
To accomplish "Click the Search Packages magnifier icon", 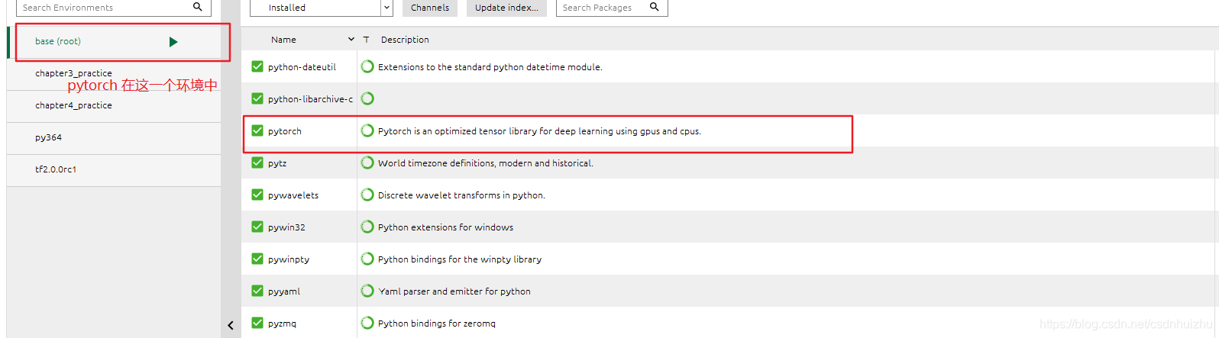I will [x=654, y=7].
